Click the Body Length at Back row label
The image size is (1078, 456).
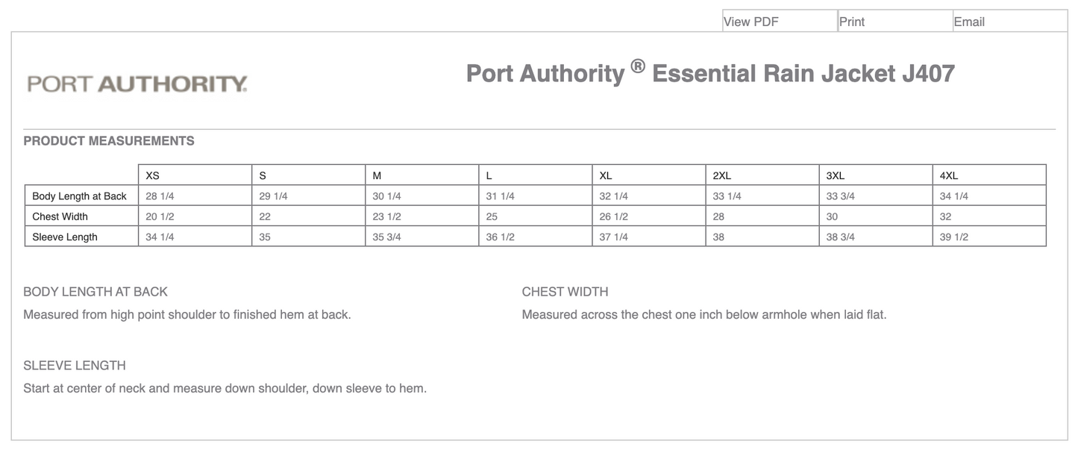point(79,196)
